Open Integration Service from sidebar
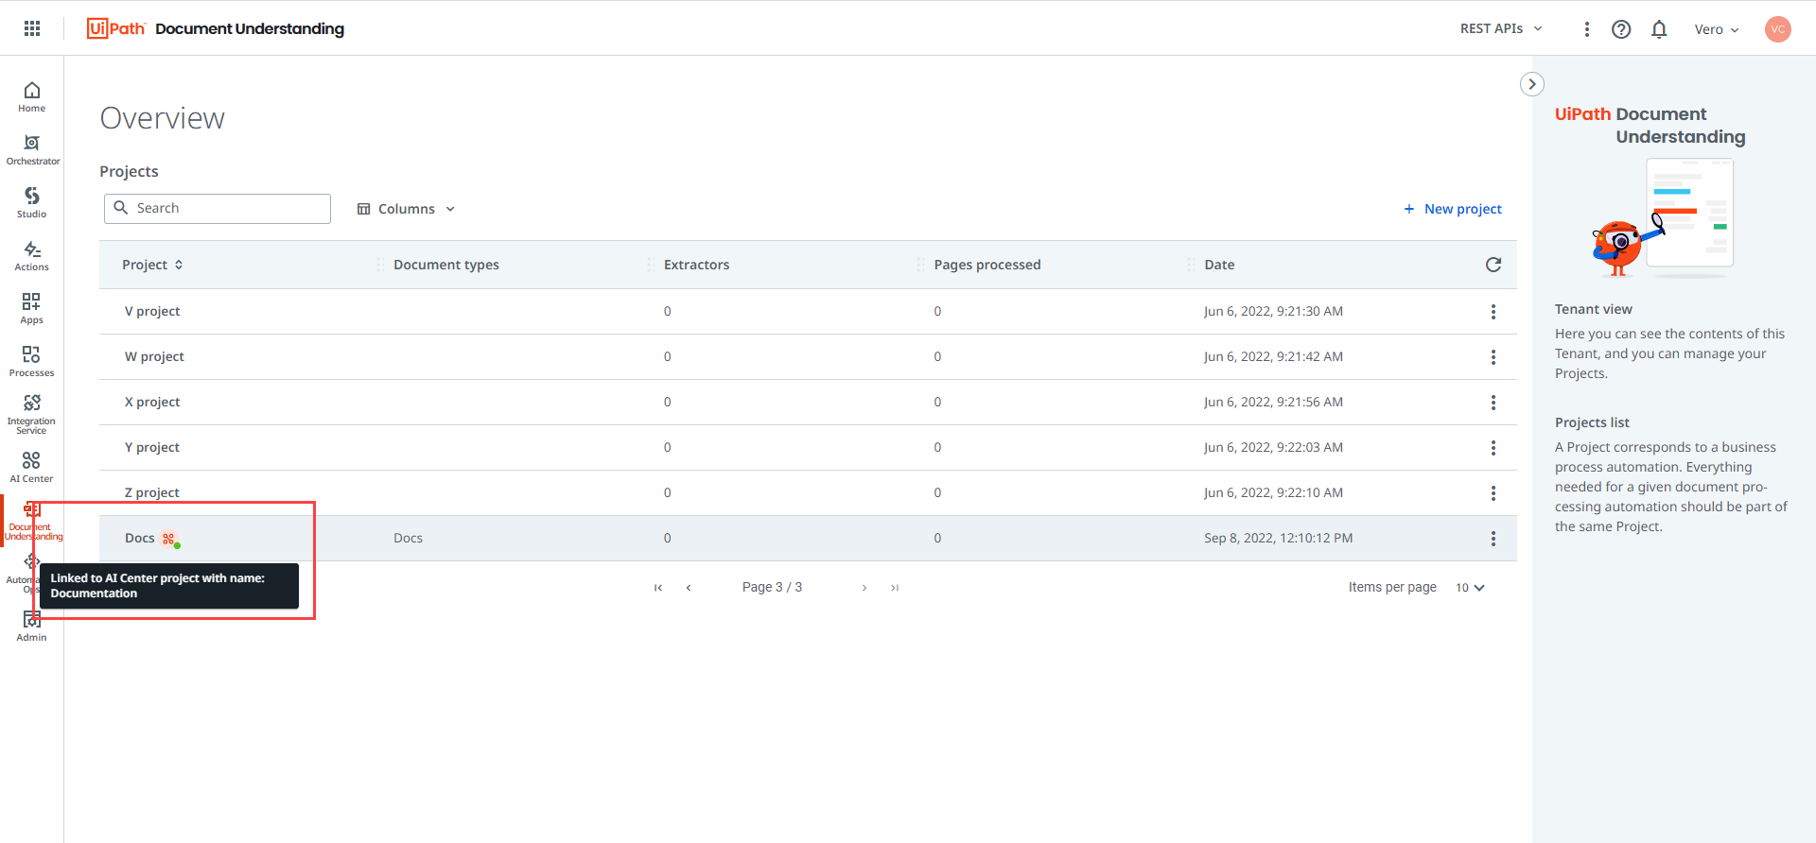Screen dimensions: 1816x843 pos(32,414)
